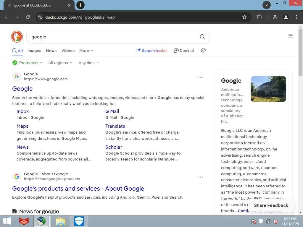This screenshot has width=303, height=227.
Task: Click the DuckDuckGo logo icon
Action: [17, 37]
